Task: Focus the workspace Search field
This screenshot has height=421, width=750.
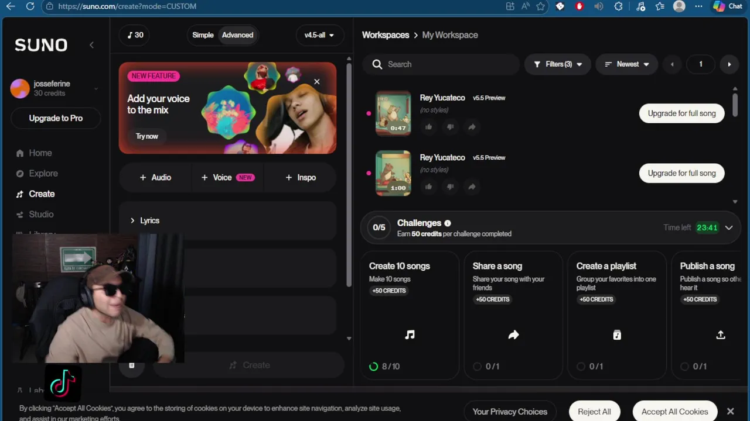Action: [441, 64]
